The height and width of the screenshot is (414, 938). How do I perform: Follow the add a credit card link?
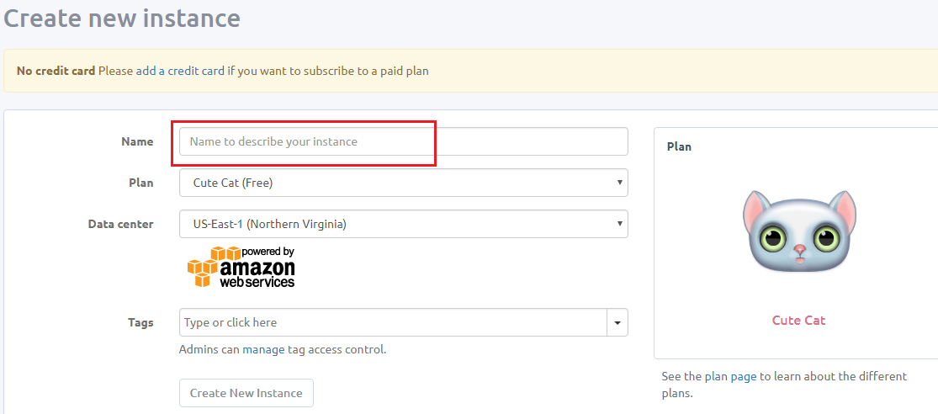180,71
